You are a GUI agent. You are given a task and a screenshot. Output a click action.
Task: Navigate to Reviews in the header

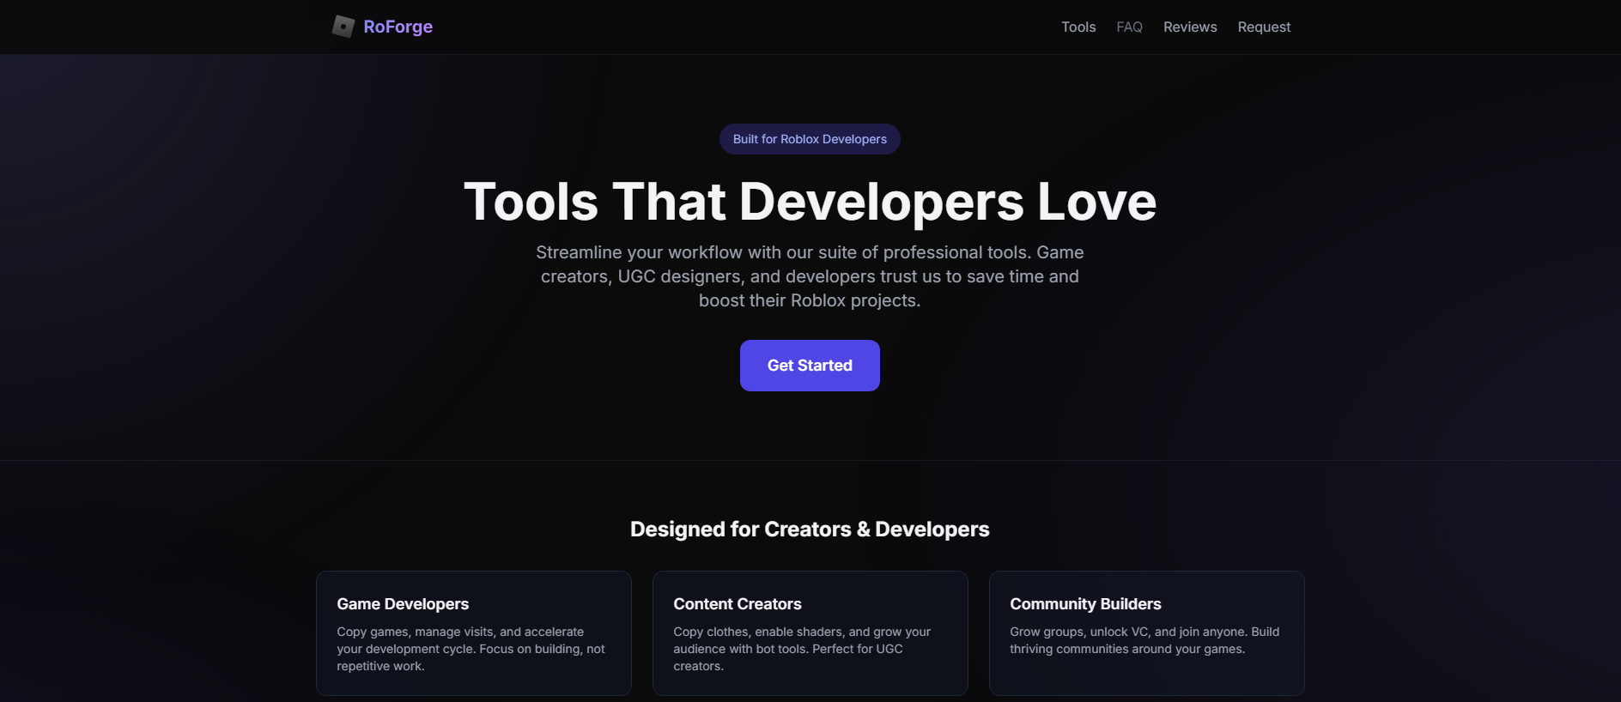(x=1190, y=27)
